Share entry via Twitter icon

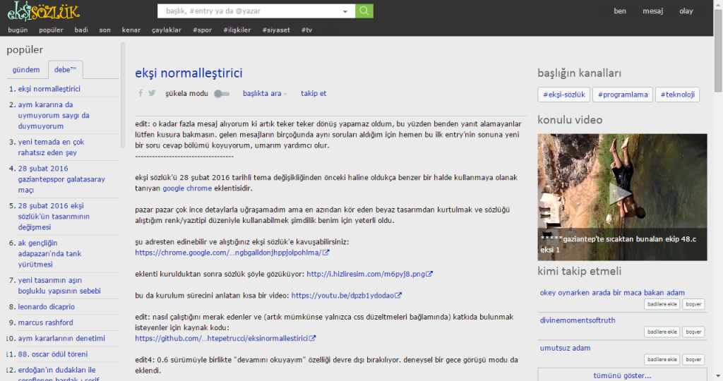click(x=152, y=93)
